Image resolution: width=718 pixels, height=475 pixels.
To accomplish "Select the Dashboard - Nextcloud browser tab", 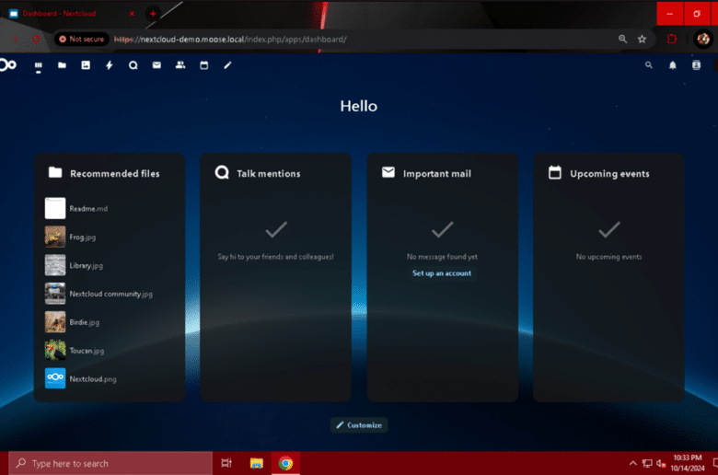I will point(71,13).
